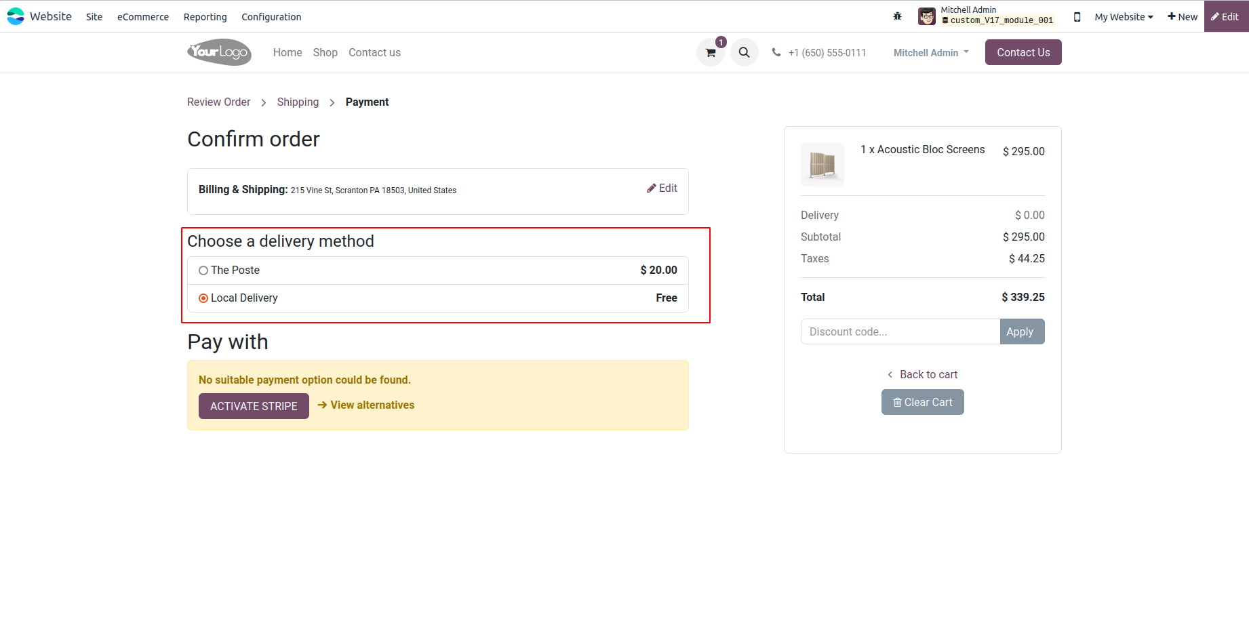Click the phone number with phone icon
Screen dimensions: 1249x625
(x=819, y=53)
